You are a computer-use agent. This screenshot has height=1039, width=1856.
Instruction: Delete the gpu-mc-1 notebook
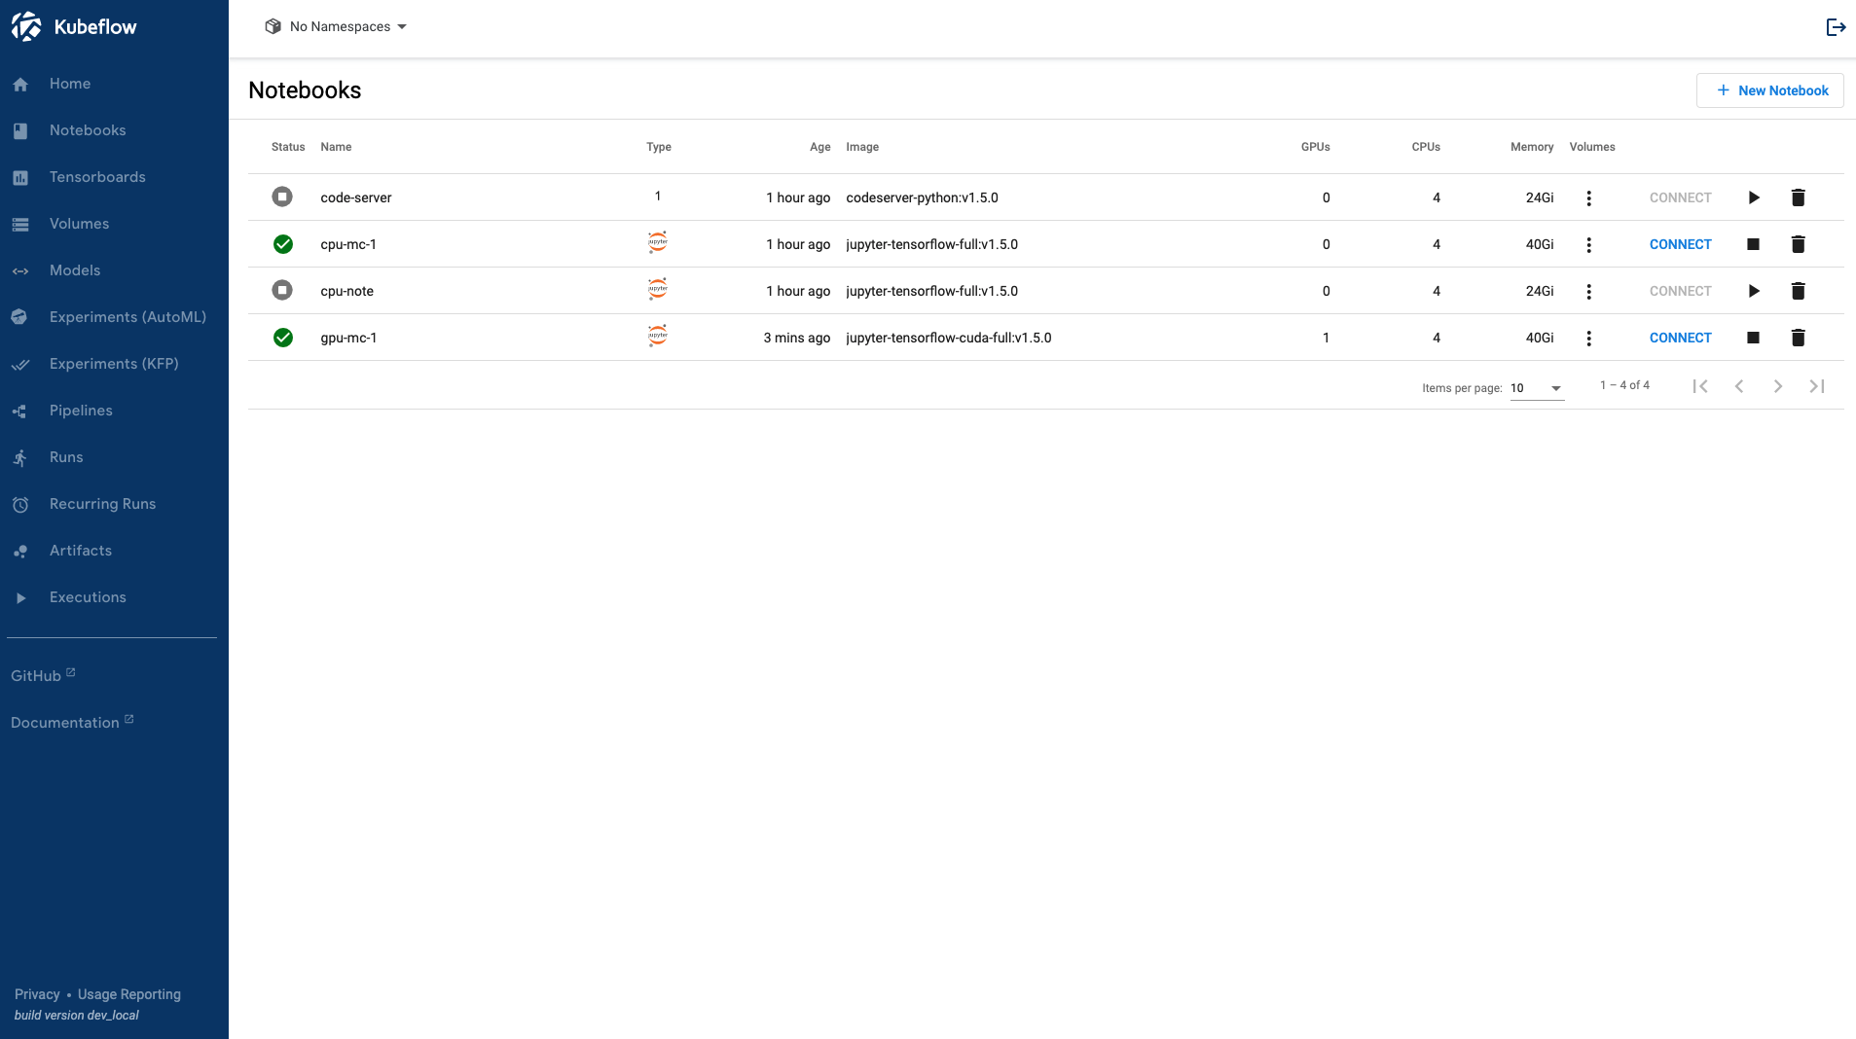click(1798, 338)
